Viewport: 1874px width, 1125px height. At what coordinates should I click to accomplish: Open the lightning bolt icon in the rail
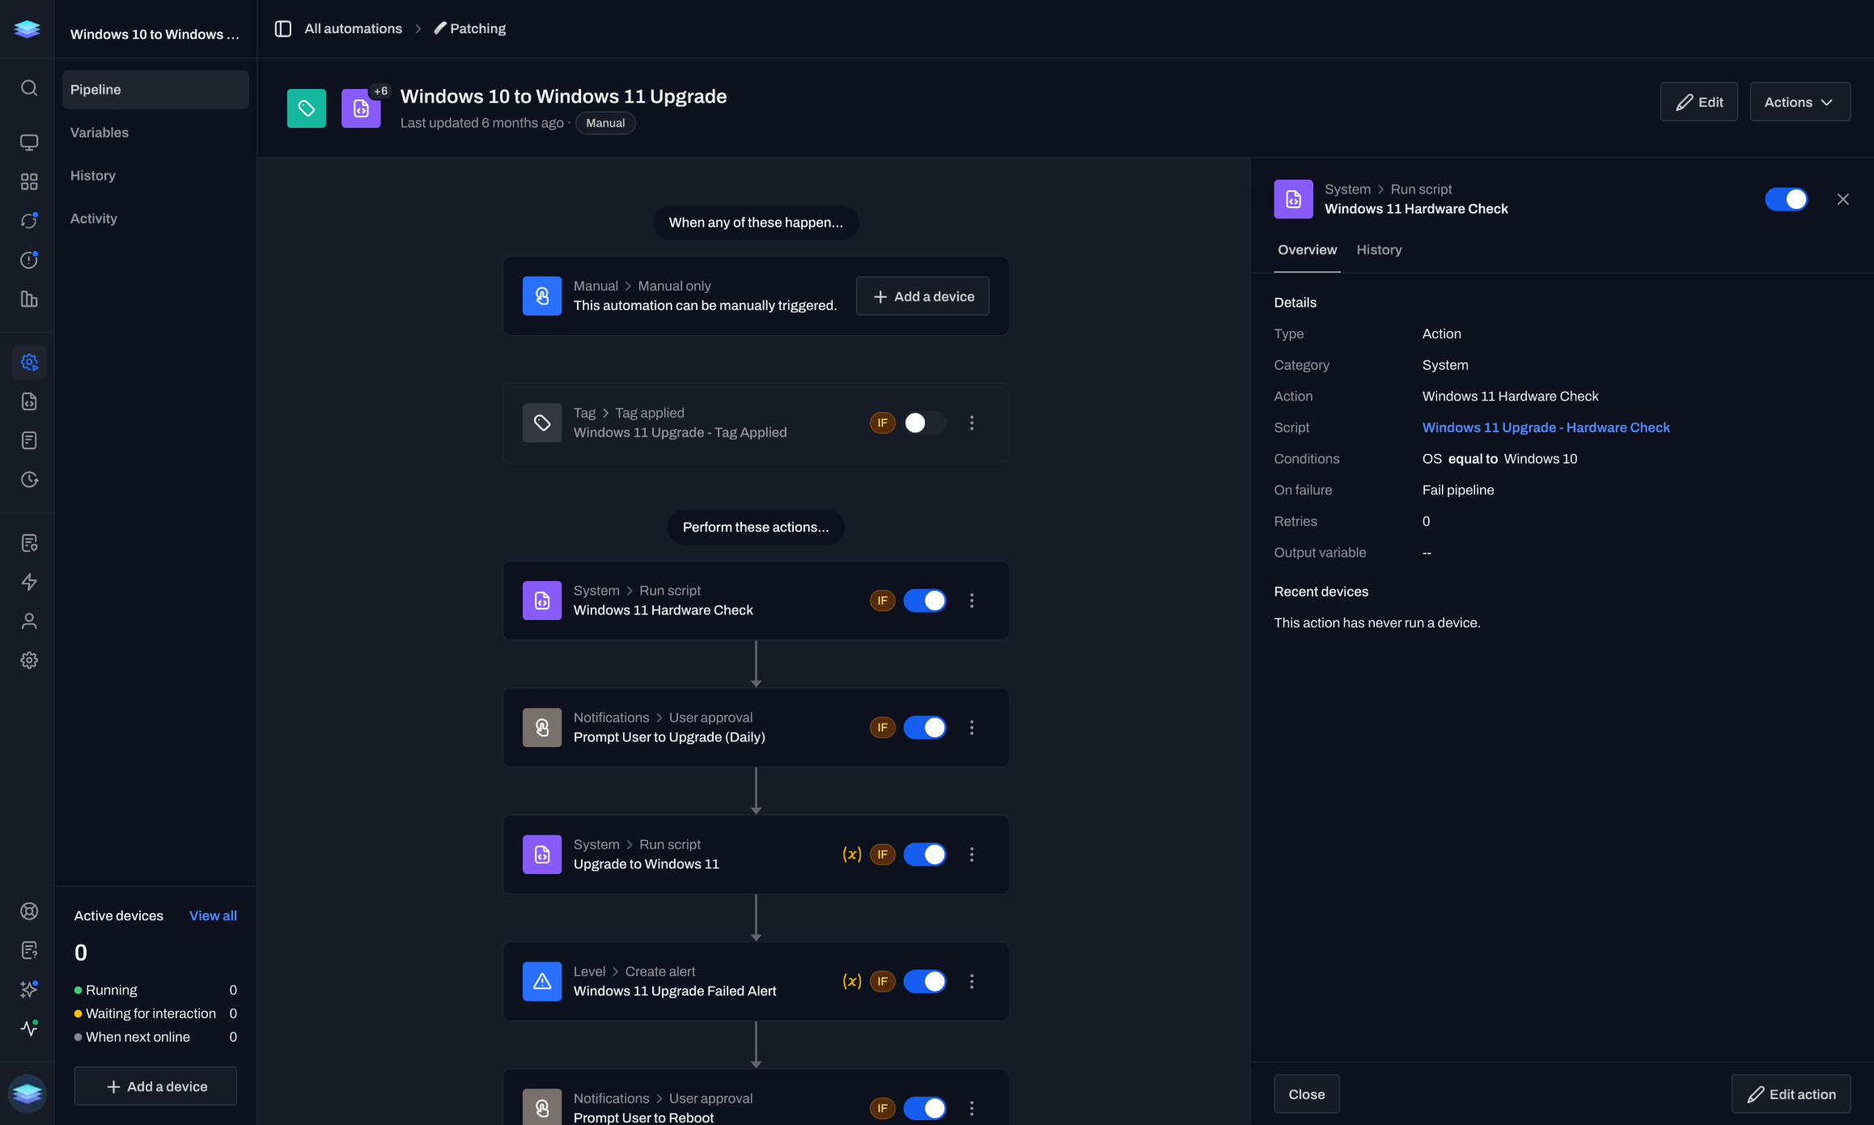(29, 582)
